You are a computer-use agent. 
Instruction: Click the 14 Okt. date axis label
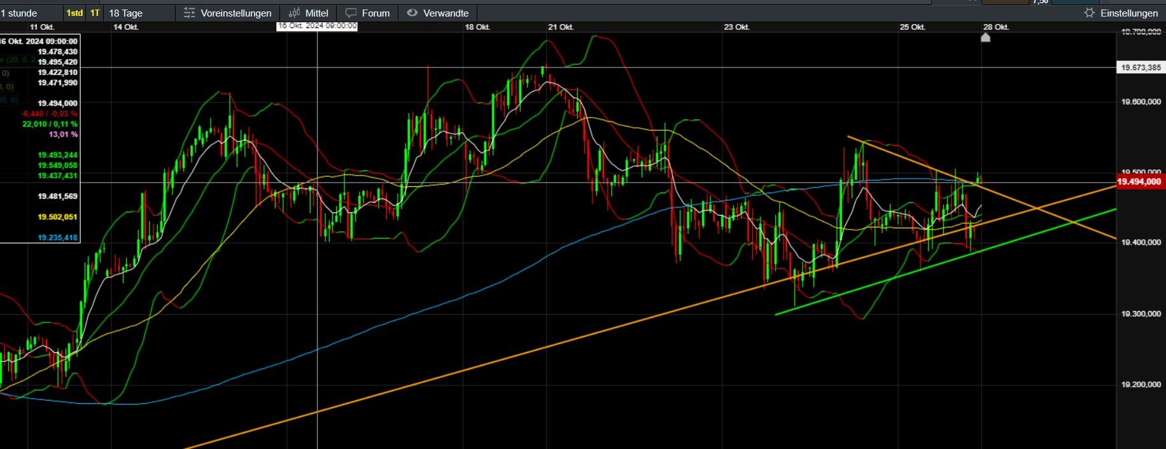(125, 27)
